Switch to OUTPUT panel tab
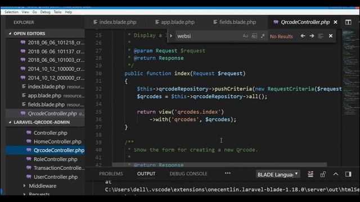Screen dimensions: 360x202 click(x=146, y=174)
